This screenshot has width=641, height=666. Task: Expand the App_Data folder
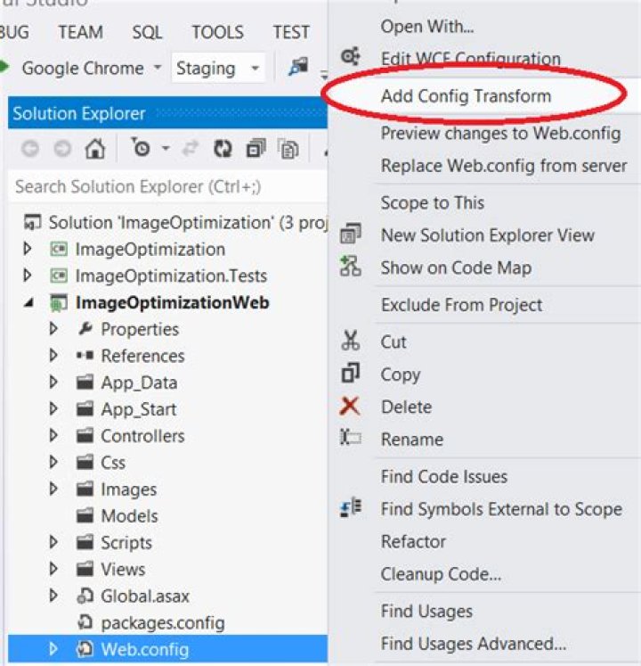(x=53, y=382)
